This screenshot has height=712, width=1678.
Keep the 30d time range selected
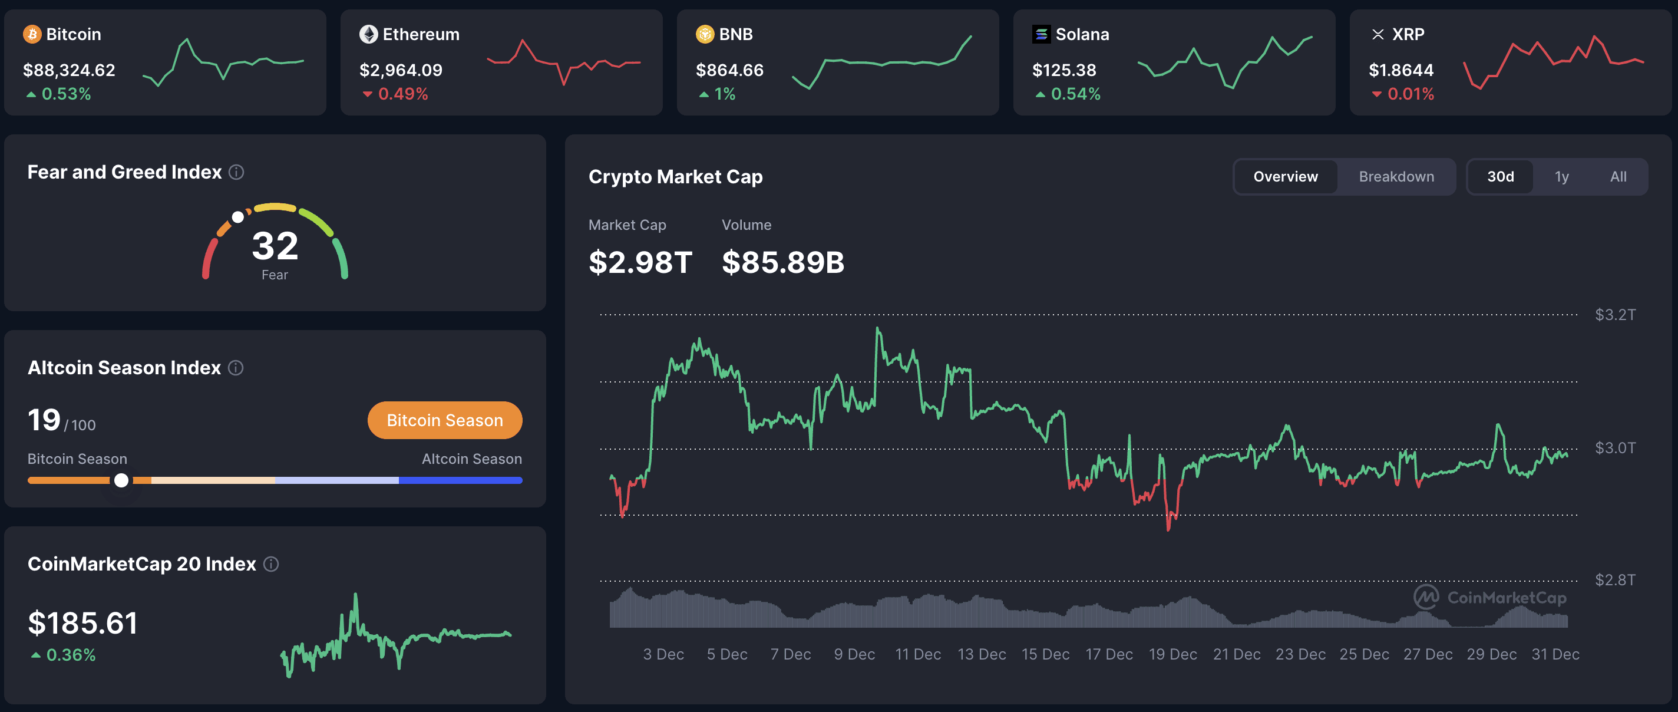1500,177
